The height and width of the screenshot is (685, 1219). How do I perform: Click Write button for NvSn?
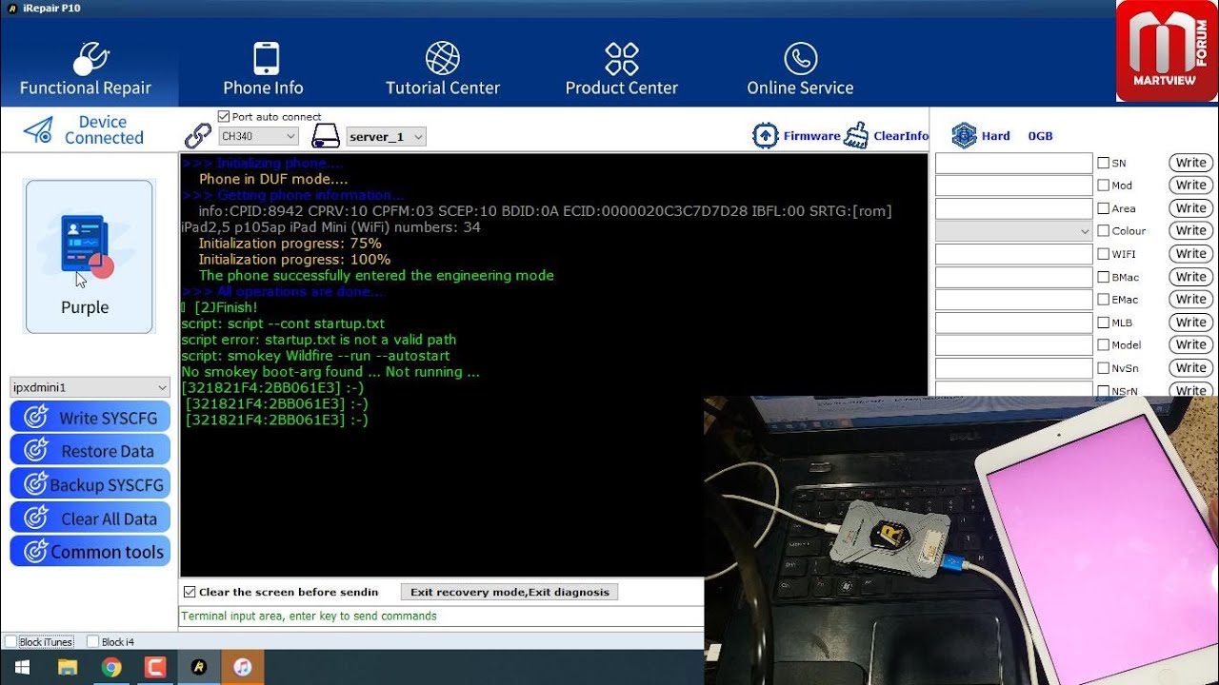pyautogui.click(x=1190, y=368)
